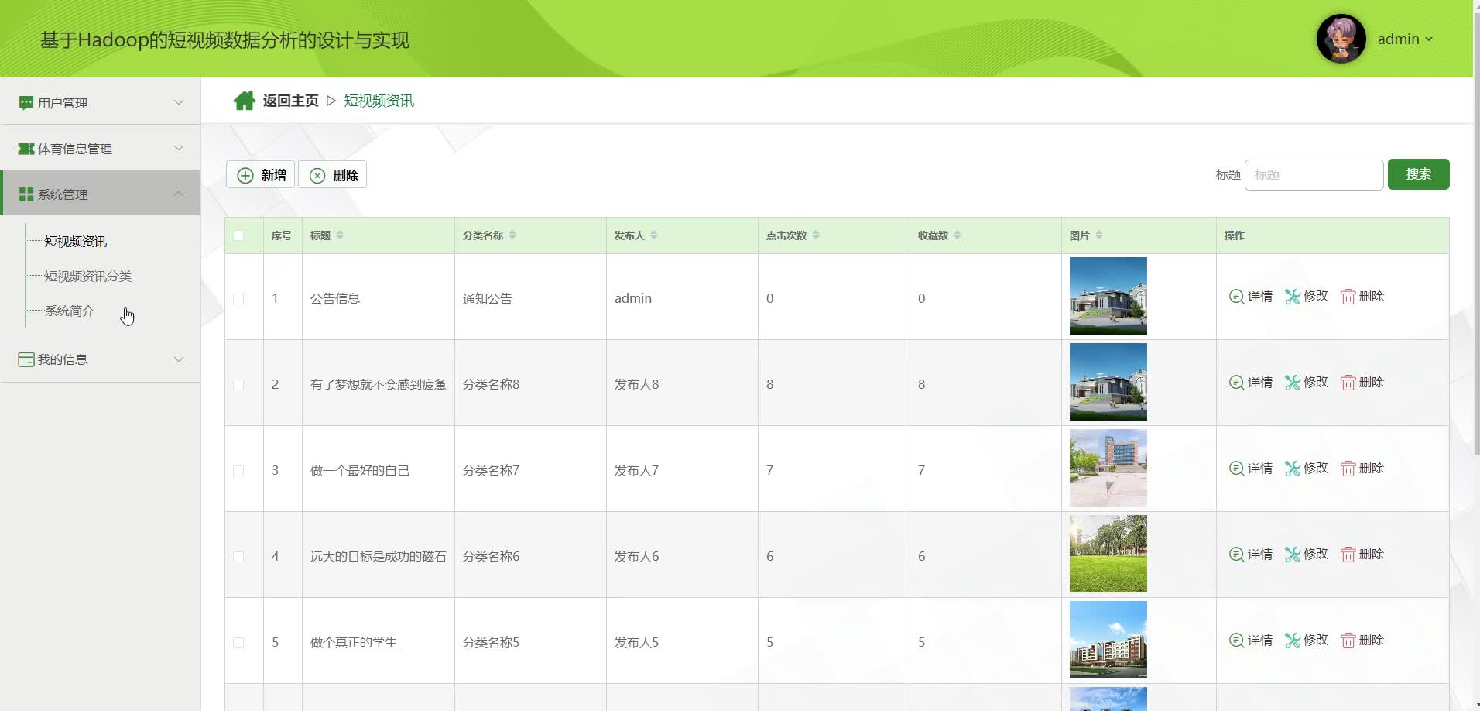
Task: Click edit tools icon for 分类名称6 row
Action: click(x=1292, y=554)
